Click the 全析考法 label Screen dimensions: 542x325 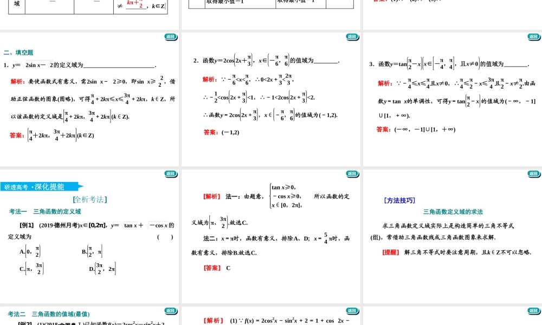(90, 198)
